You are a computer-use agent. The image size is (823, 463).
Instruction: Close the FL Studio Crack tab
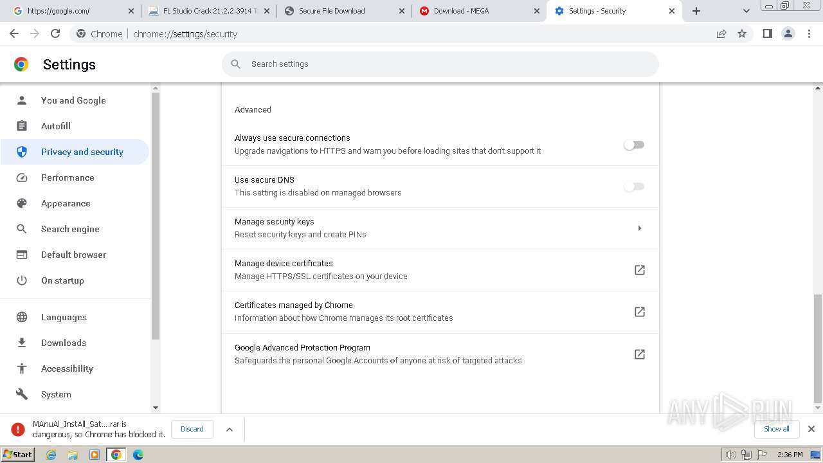(267, 11)
